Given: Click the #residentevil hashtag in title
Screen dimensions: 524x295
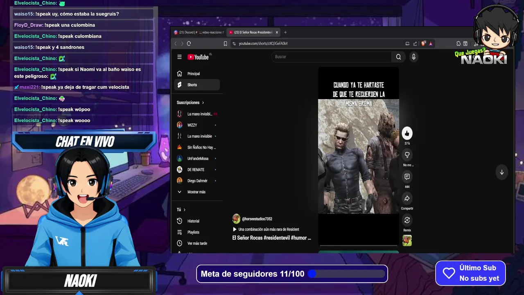Looking at the screenshot, I should point(276,238).
